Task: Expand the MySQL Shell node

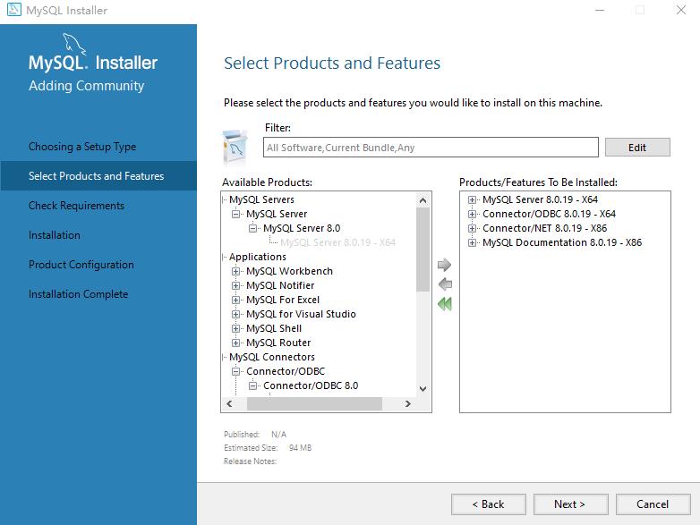Action: (x=235, y=328)
